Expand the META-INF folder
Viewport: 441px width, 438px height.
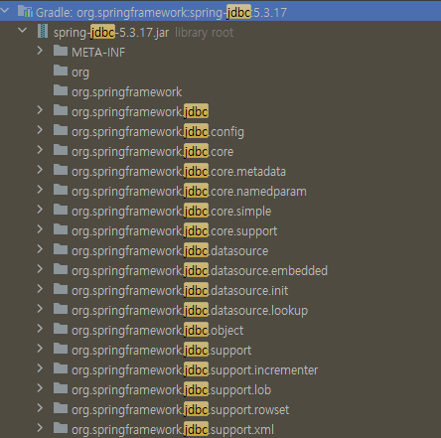(40, 51)
